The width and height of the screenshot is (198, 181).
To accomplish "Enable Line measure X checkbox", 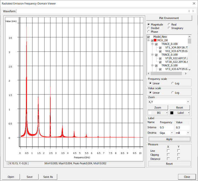I will click(168, 151).
